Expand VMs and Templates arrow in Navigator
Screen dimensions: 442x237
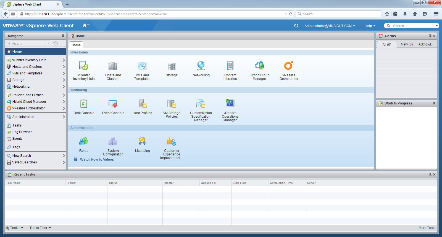coord(64,73)
